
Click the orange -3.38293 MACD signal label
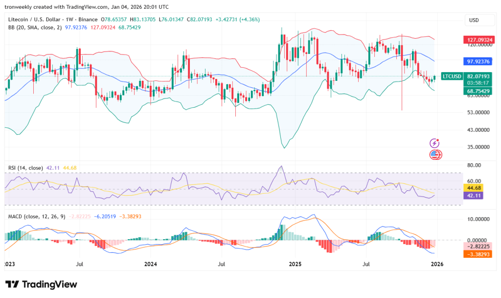(x=478, y=254)
